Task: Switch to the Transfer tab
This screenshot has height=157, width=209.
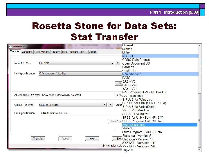Action: tap(15, 51)
